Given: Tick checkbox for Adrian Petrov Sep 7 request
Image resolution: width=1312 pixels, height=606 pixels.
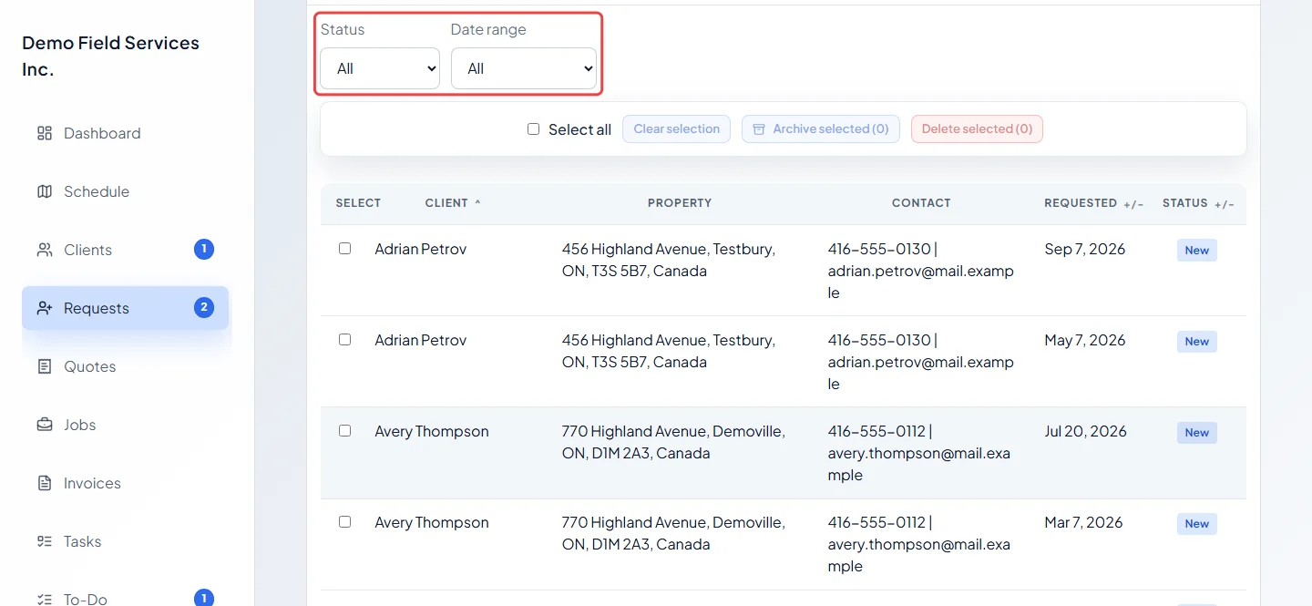Looking at the screenshot, I should pos(344,248).
